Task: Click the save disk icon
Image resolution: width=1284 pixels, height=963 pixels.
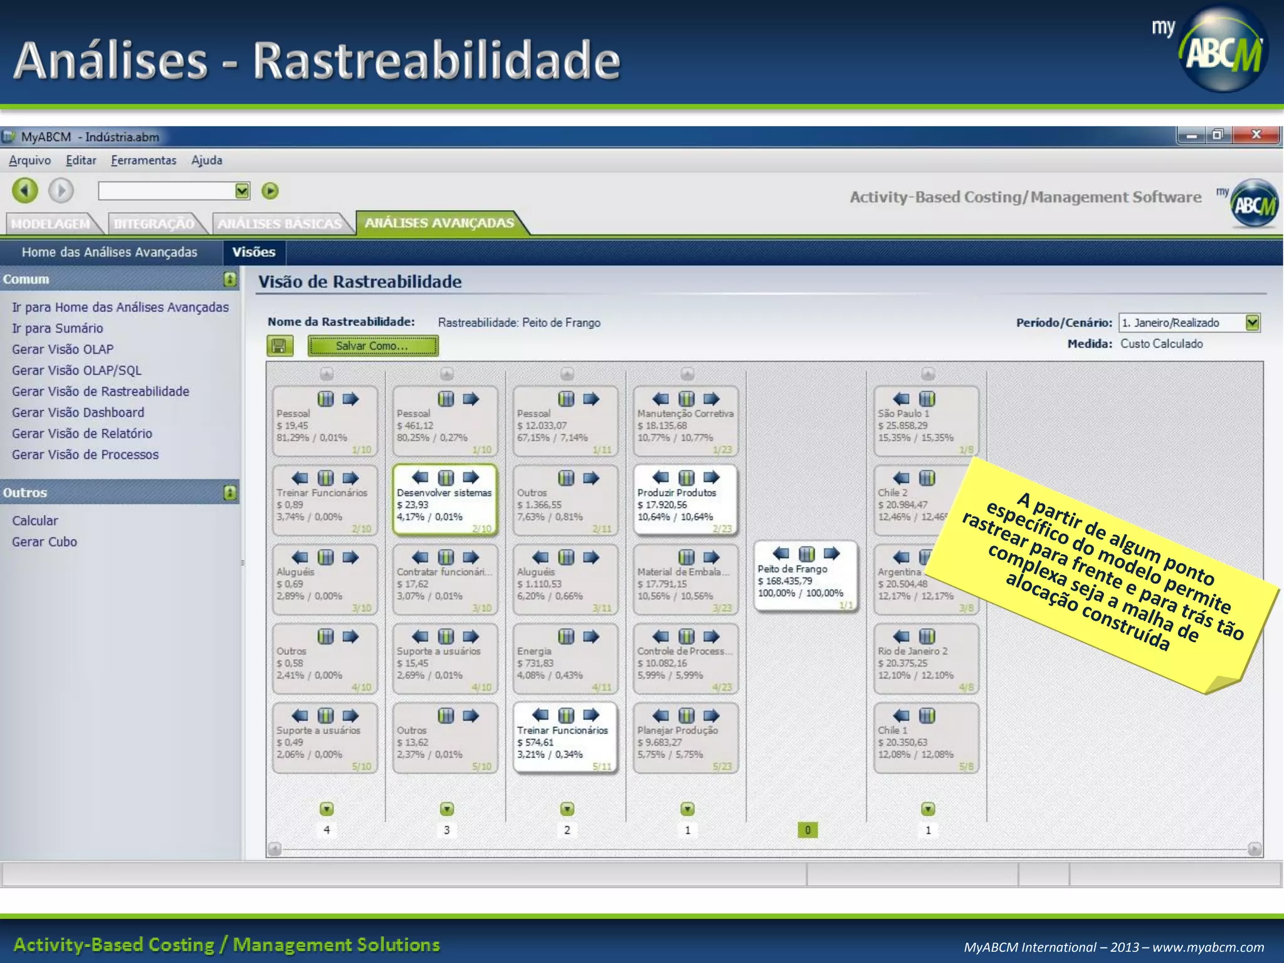Action: [280, 345]
